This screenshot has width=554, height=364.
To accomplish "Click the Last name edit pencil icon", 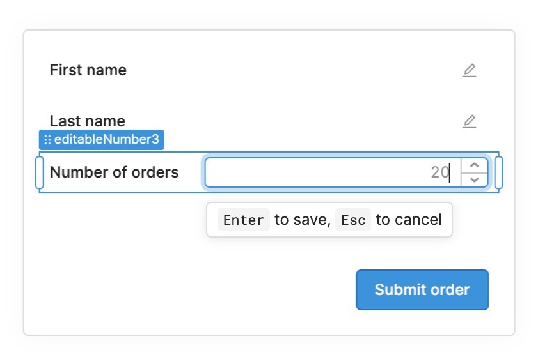I will (x=469, y=121).
